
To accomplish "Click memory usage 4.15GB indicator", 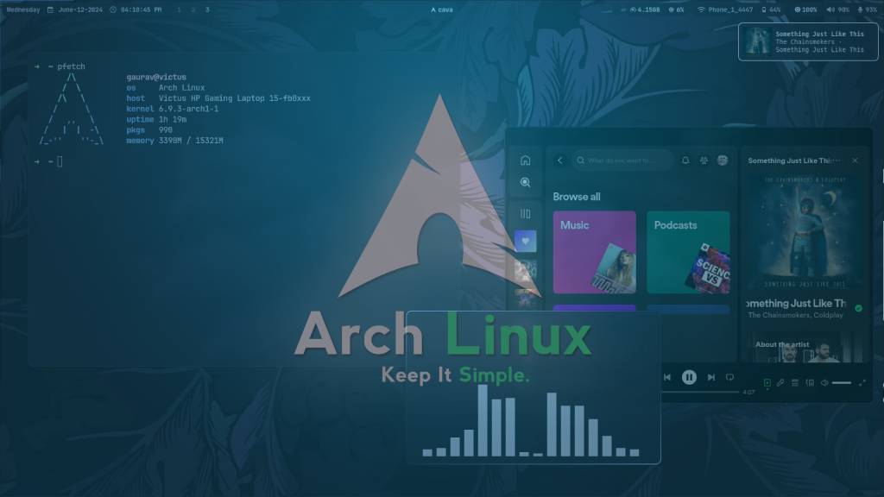I will 644,9.
